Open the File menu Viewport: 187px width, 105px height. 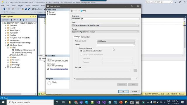click(x=3, y=6)
